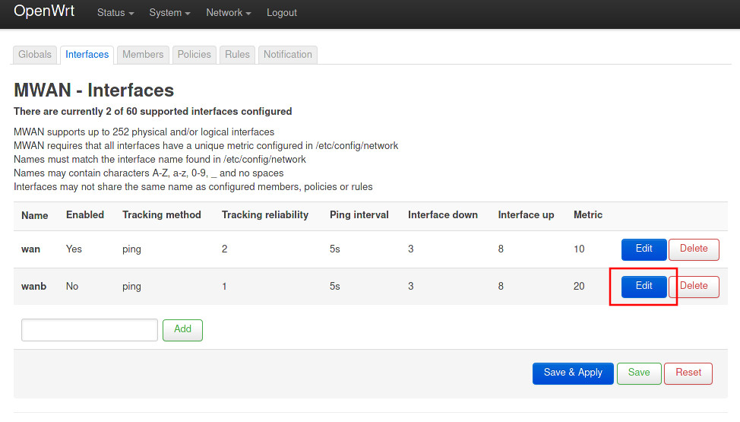Open the Members tab

tap(143, 55)
